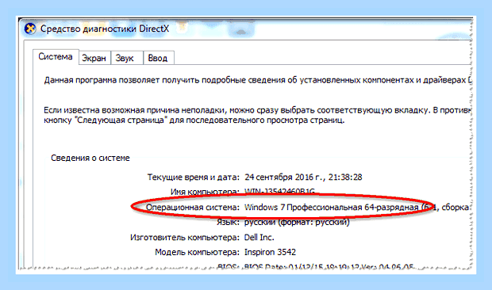
Task: Select the Inspiron 3542 value
Action: point(270,252)
